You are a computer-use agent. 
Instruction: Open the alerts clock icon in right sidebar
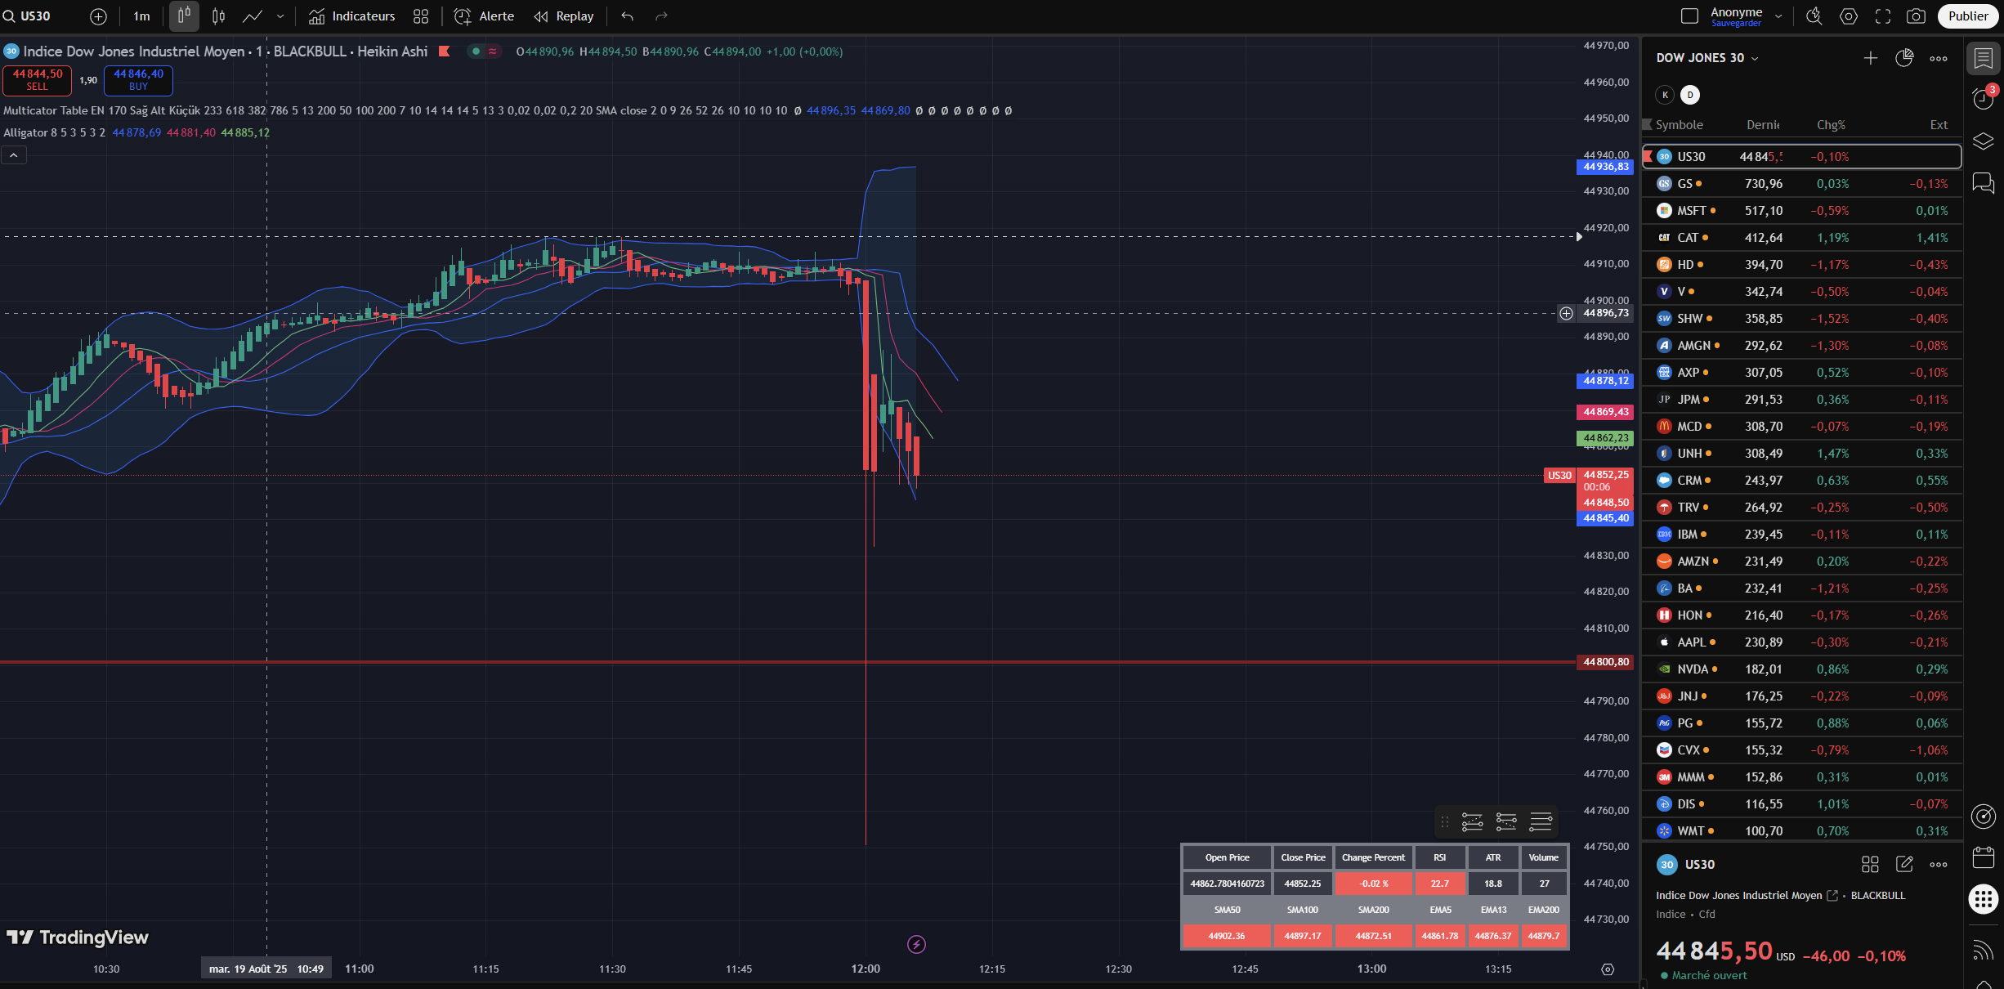click(1984, 99)
